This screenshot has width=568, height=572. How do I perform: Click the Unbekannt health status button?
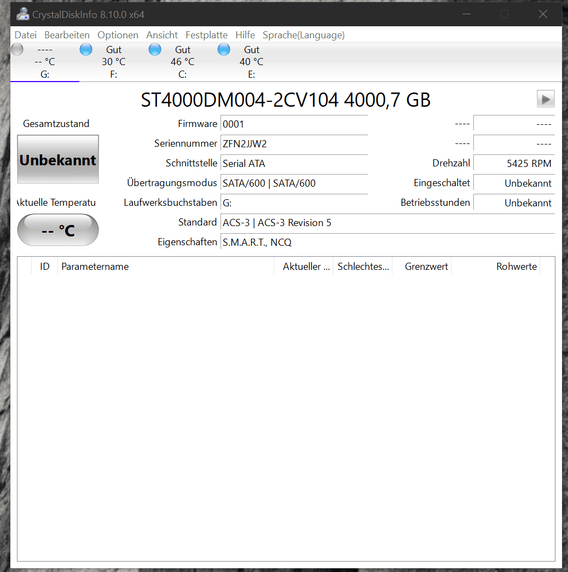coord(58,159)
